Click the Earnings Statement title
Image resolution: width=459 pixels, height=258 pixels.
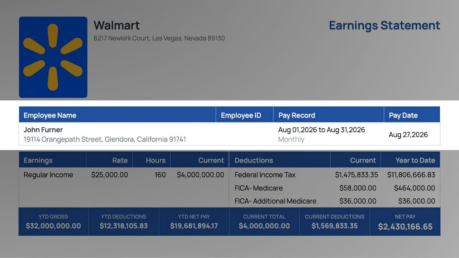pyautogui.click(x=384, y=25)
